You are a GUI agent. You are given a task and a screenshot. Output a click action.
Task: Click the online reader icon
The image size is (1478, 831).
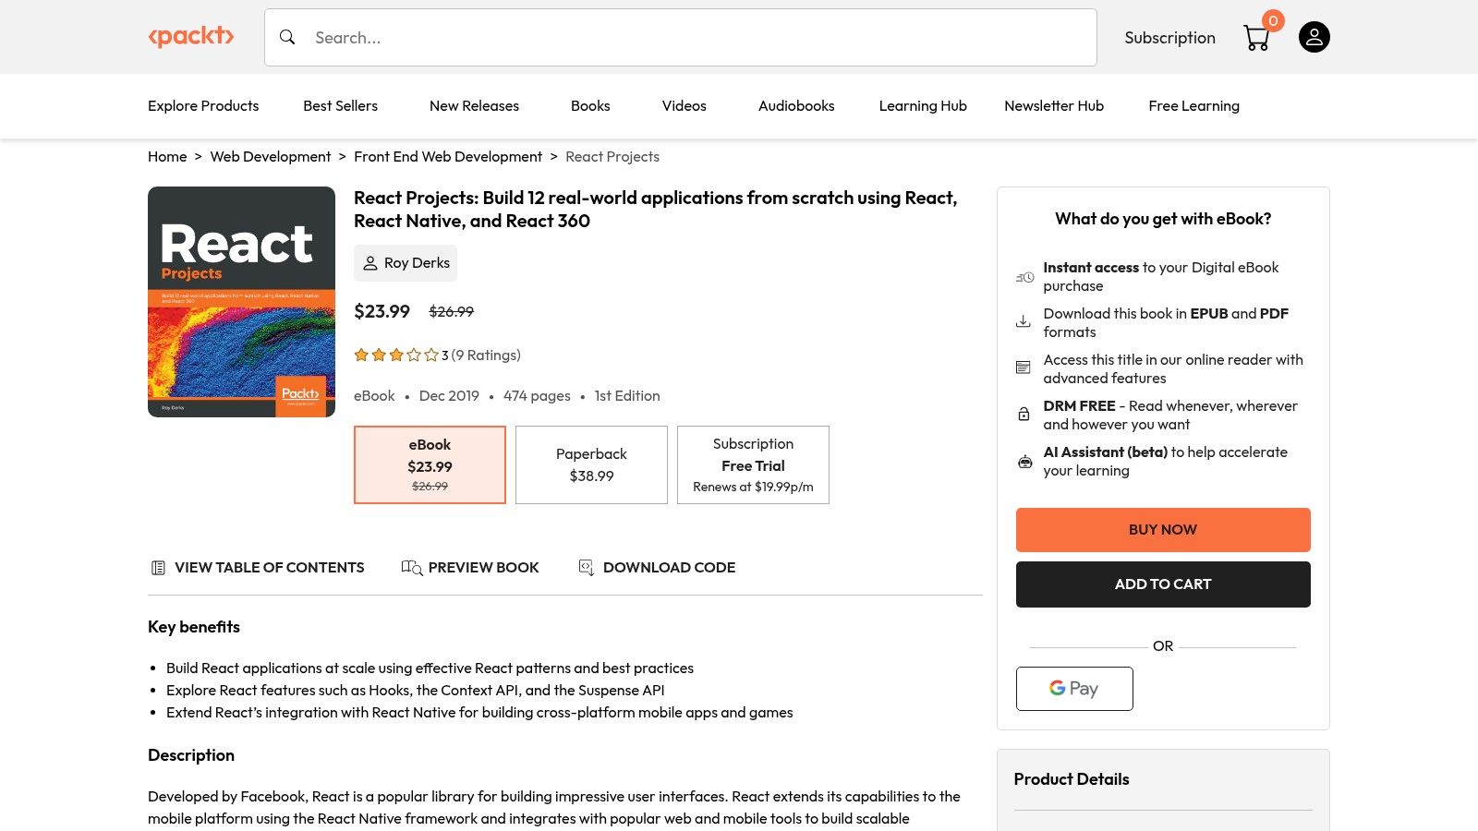[1024, 367]
